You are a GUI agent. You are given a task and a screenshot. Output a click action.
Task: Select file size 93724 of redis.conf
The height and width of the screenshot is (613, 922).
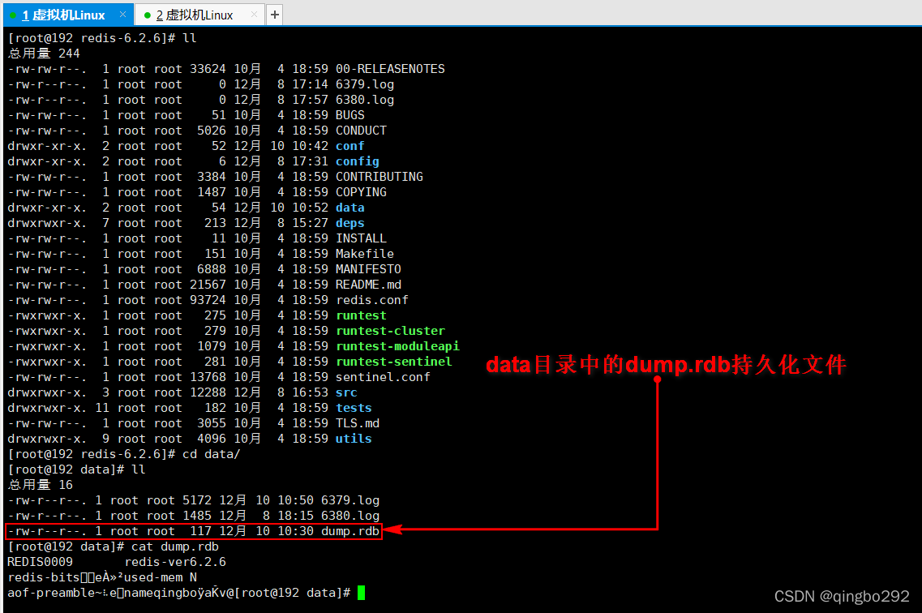[208, 300]
